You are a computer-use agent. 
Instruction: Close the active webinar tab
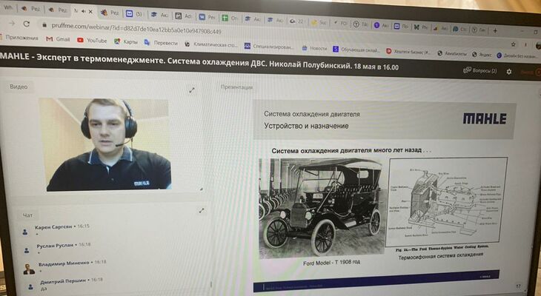(x=90, y=11)
